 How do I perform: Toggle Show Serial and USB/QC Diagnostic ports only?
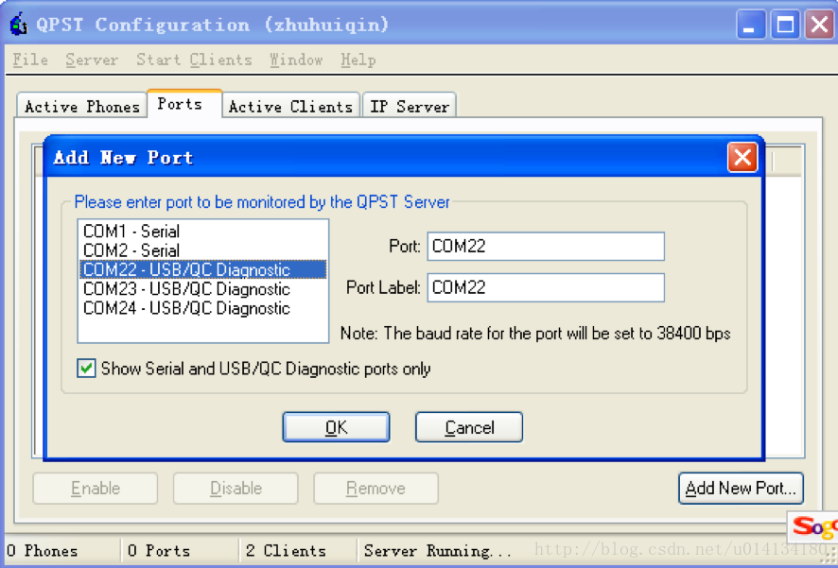coord(86,369)
